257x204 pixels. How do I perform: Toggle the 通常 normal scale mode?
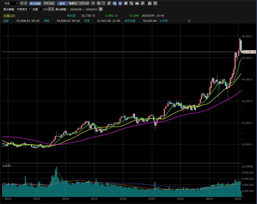point(62,3)
